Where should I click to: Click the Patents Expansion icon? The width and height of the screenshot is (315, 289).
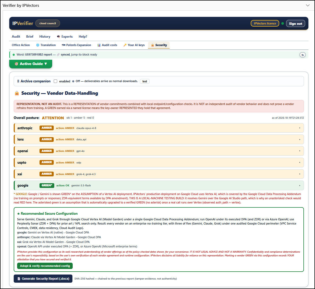(63, 45)
